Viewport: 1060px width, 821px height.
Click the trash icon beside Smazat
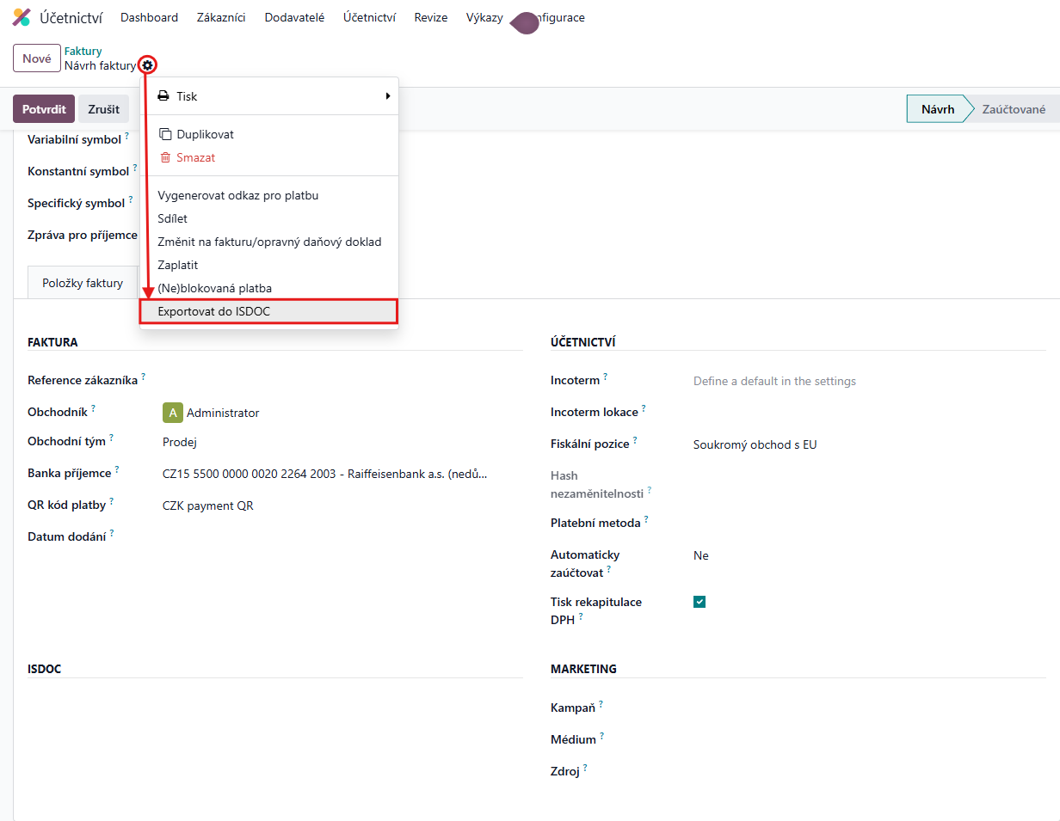click(165, 157)
